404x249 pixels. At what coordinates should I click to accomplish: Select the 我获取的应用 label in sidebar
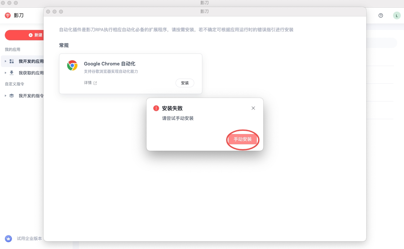pyautogui.click(x=31, y=73)
